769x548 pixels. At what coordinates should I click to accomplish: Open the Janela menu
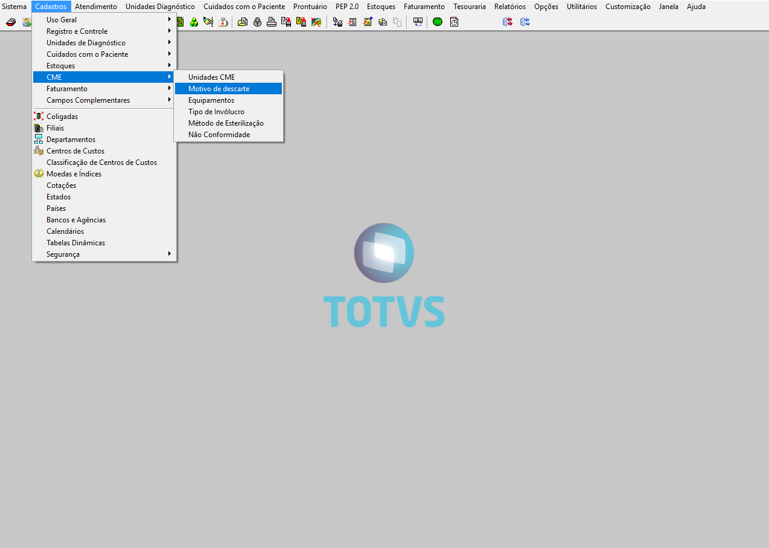click(669, 7)
